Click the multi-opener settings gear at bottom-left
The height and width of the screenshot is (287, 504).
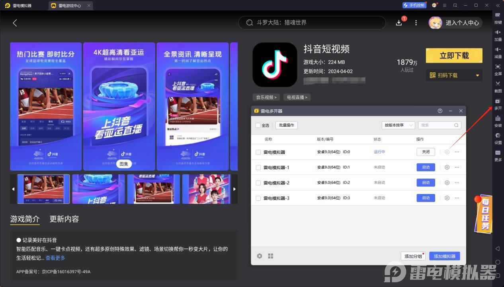(260, 256)
